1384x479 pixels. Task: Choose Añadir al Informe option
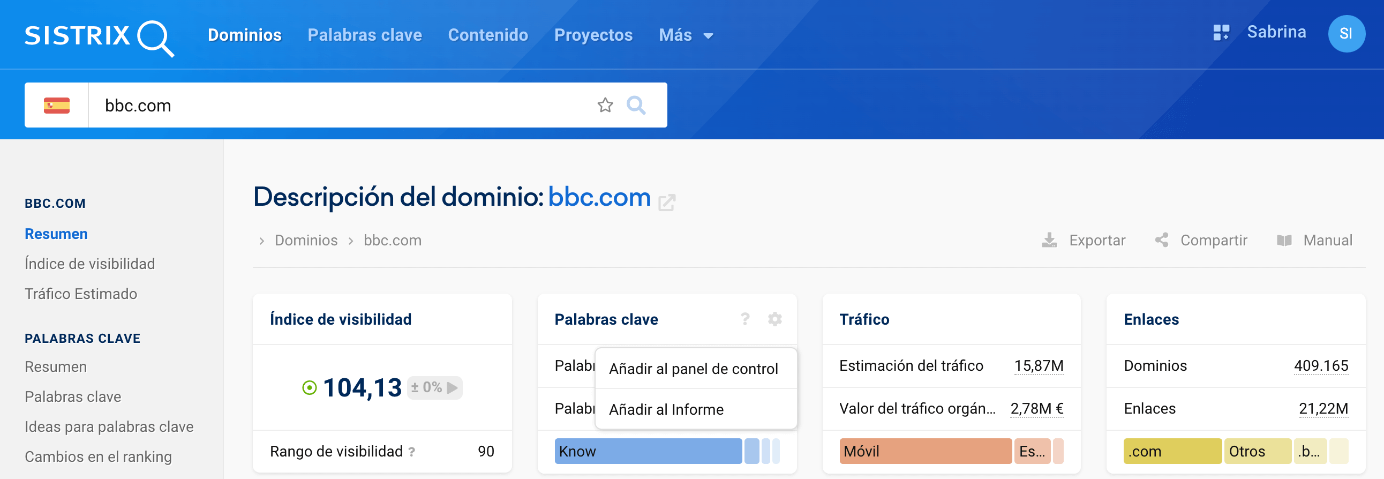pyautogui.click(x=666, y=410)
